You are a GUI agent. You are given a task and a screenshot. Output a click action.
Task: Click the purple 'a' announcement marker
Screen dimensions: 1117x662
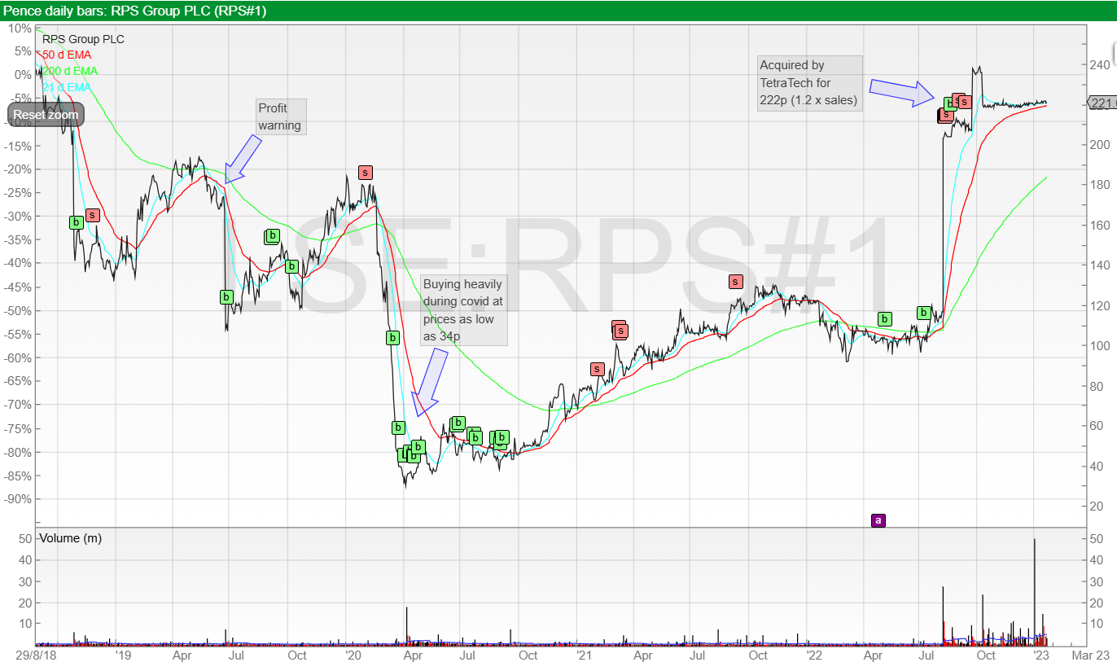[878, 520]
